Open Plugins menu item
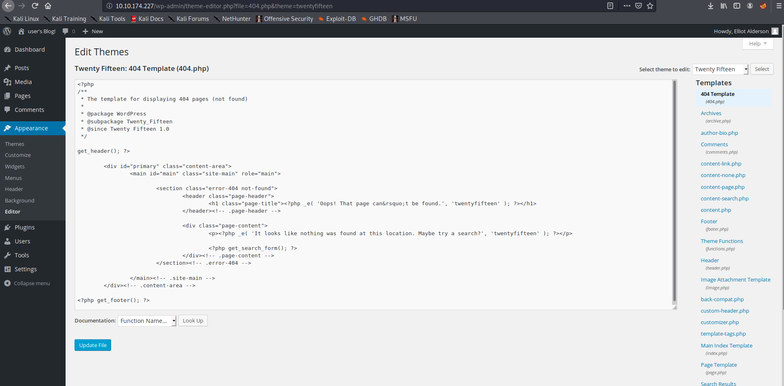The height and width of the screenshot is (386, 784). click(33, 227)
